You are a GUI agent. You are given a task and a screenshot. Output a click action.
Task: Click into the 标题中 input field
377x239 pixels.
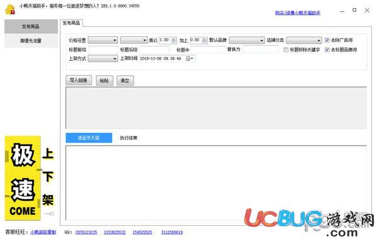208,50
